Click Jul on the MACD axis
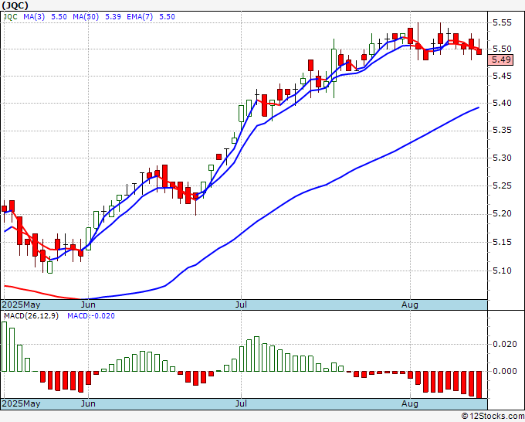The height and width of the screenshot is (422, 525). click(241, 403)
